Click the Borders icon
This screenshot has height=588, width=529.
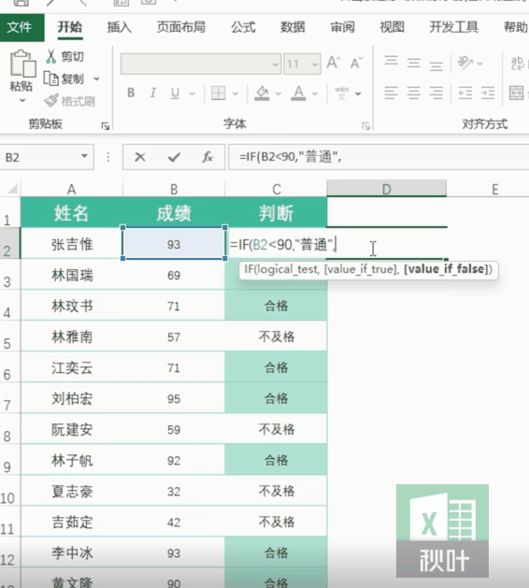218,93
